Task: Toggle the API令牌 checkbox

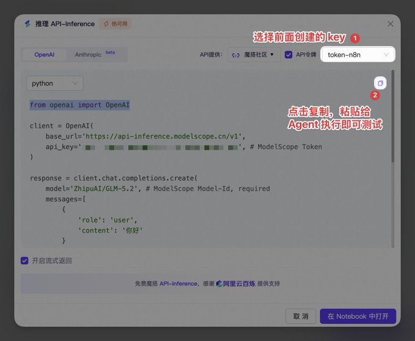Action: coord(288,55)
